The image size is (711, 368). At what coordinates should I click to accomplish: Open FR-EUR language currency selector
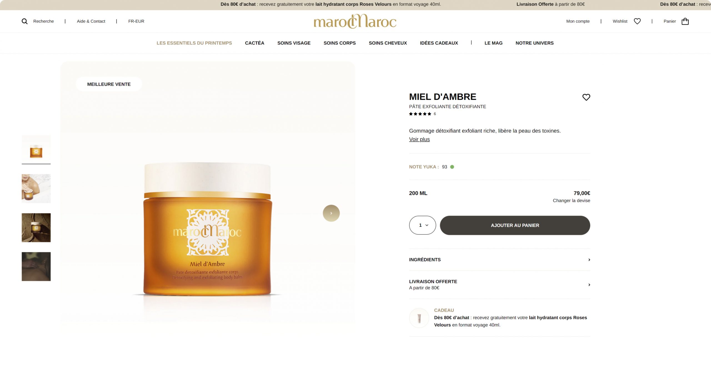136,21
